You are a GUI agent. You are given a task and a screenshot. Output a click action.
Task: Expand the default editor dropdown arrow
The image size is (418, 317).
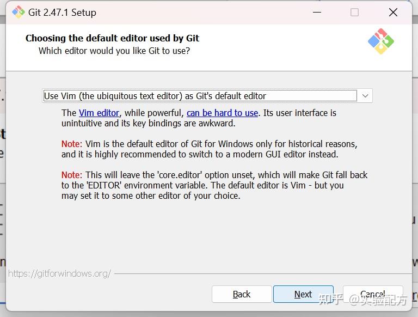365,96
